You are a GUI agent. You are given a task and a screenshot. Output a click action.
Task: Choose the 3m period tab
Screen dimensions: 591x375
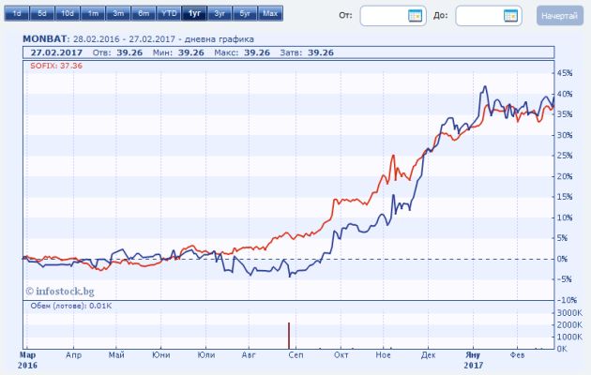tap(118, 13)
